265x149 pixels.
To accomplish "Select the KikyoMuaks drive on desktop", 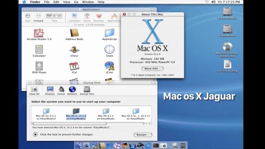I will point(227,31).
